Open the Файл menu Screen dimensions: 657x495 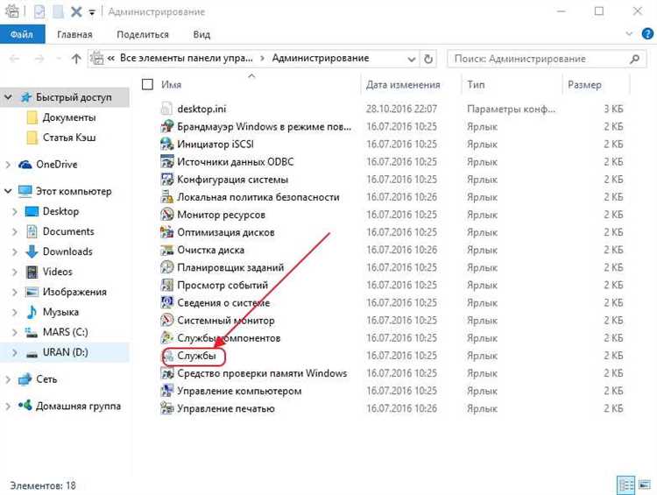22,35
